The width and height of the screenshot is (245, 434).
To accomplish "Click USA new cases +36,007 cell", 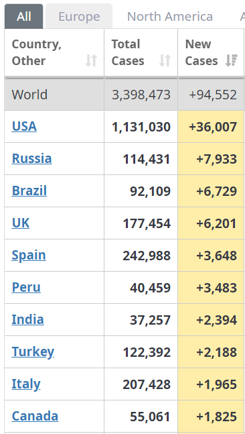I will (211, 127).
